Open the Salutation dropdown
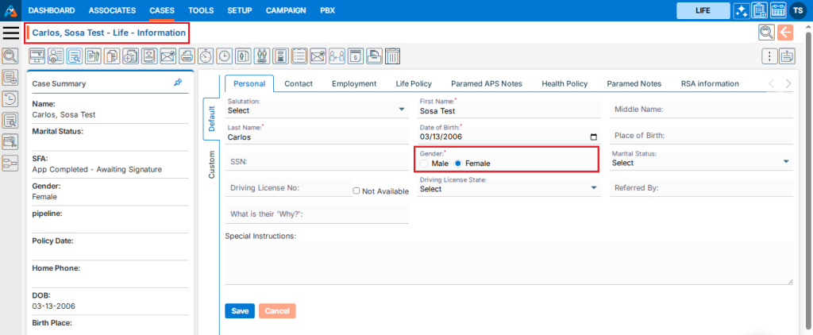This screenshot has width=813, height=335. click(x=316, y=110)
